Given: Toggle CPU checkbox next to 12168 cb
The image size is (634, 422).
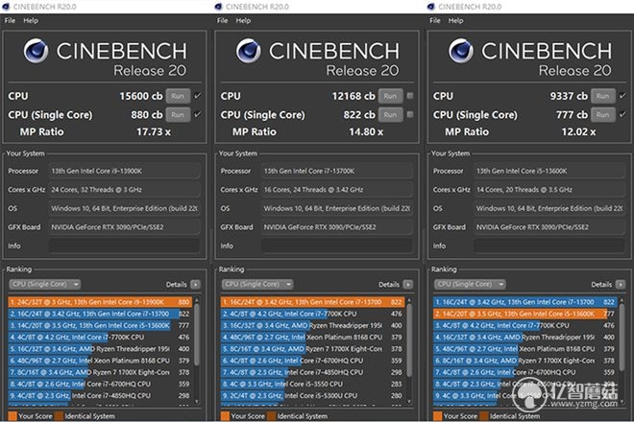Looking at the screenshot, I should coord(410,96).
